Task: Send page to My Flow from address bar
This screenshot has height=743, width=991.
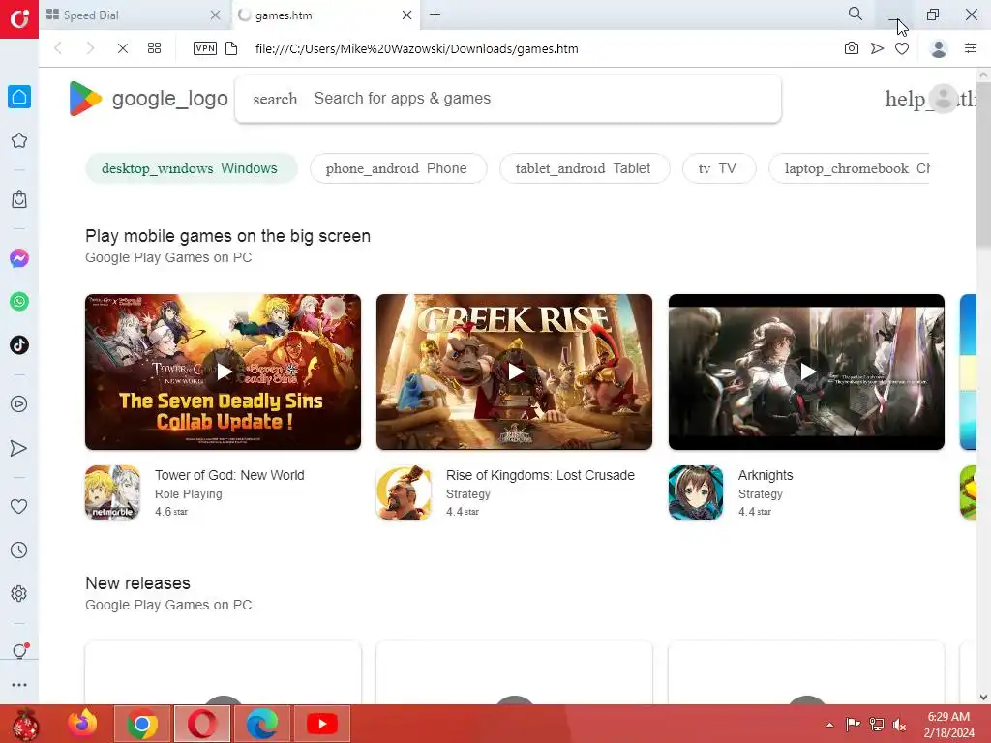Action: (877, 48)
